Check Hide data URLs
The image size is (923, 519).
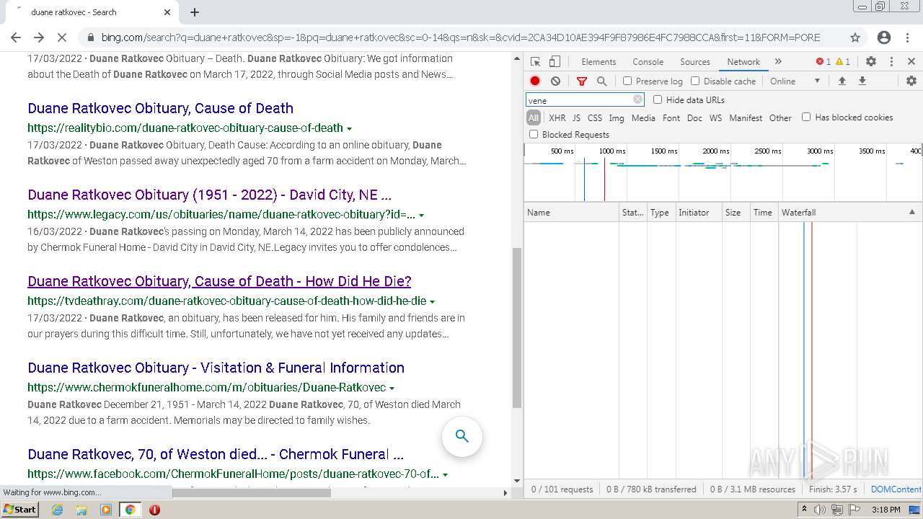[658, 99]
